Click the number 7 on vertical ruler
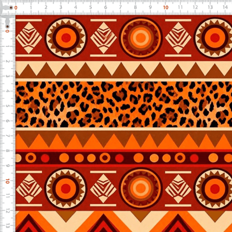This screenshot has width=232, height=232. [7, 136]
